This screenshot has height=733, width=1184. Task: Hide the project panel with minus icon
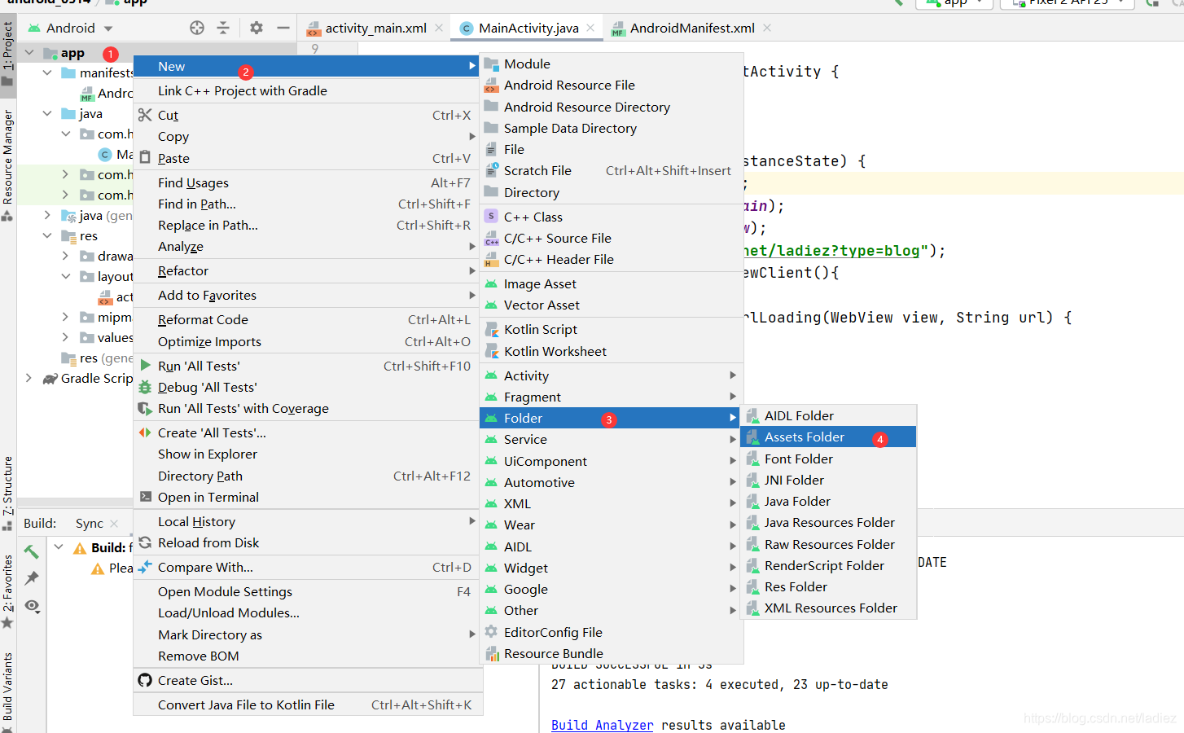click(283, 28)
